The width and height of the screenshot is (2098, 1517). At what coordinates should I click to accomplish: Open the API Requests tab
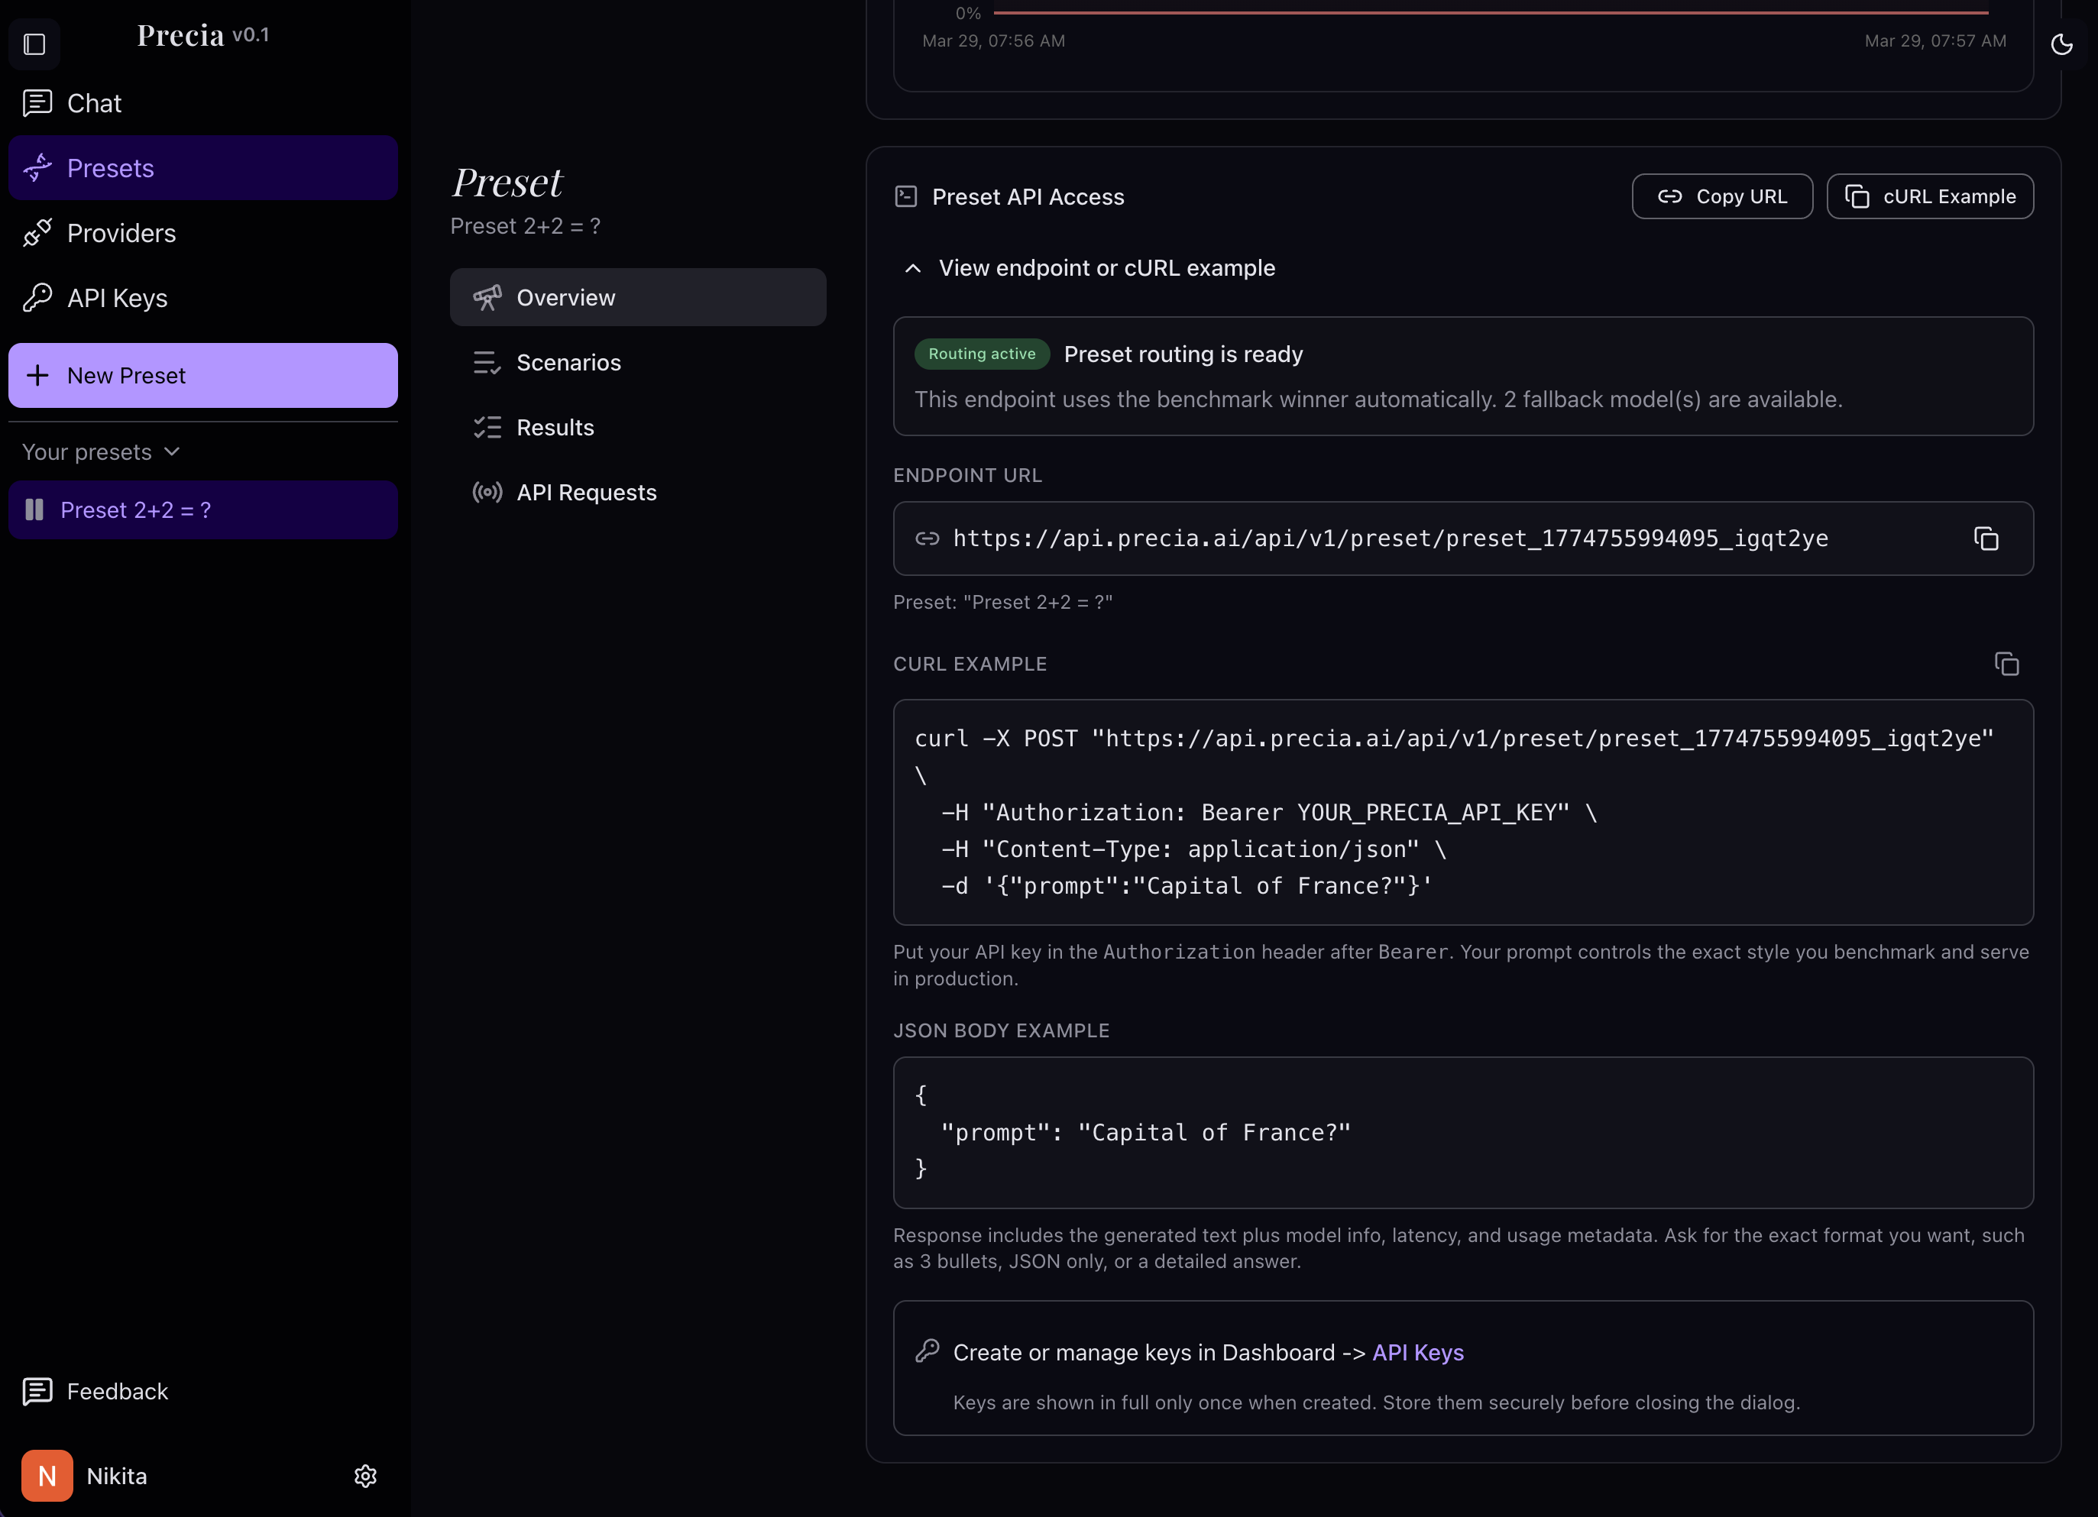[585, 492]
